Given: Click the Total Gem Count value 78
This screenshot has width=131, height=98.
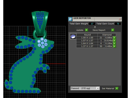Looking at the screenshot, I should tap(118, 24).
